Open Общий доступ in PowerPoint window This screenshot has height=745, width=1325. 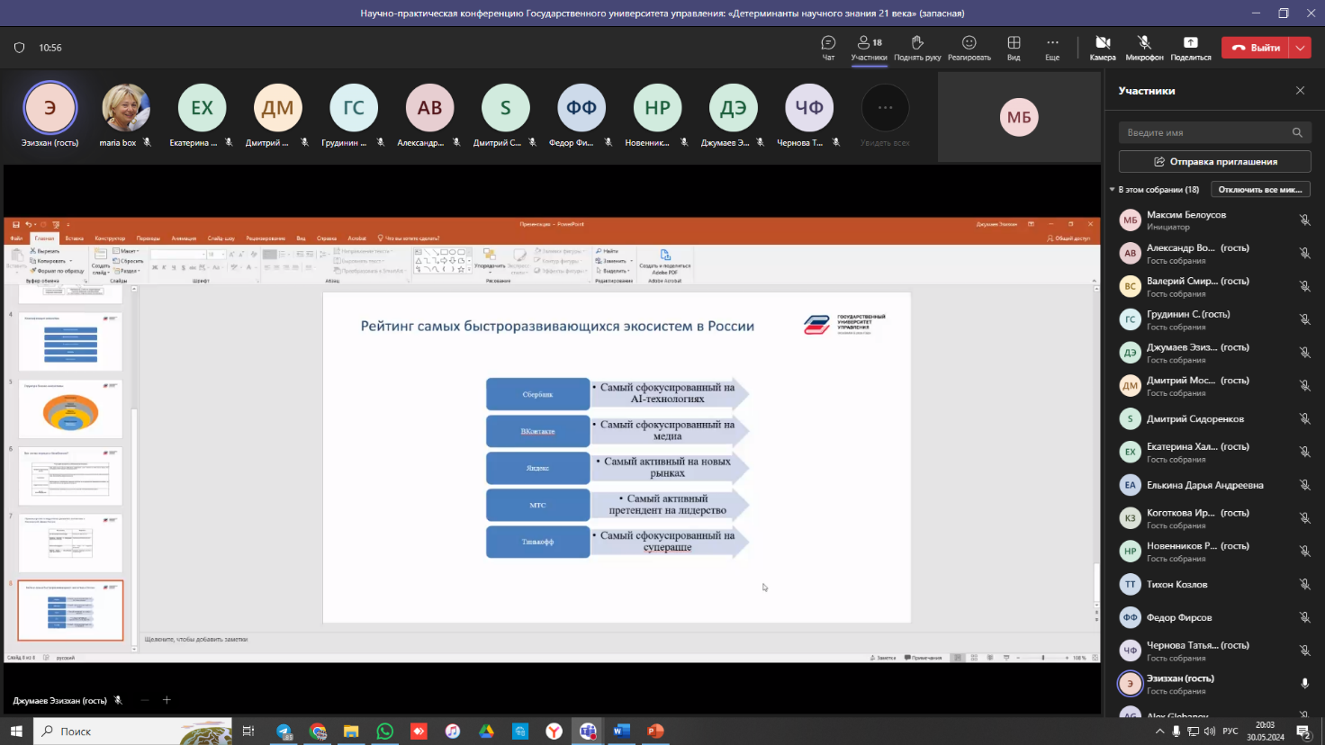click(1068, 238)
